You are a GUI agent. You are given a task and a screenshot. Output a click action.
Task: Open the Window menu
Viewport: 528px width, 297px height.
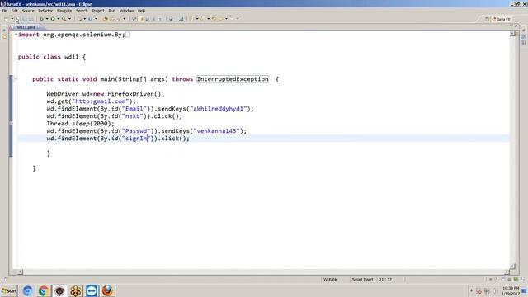[x=126, y=11]
